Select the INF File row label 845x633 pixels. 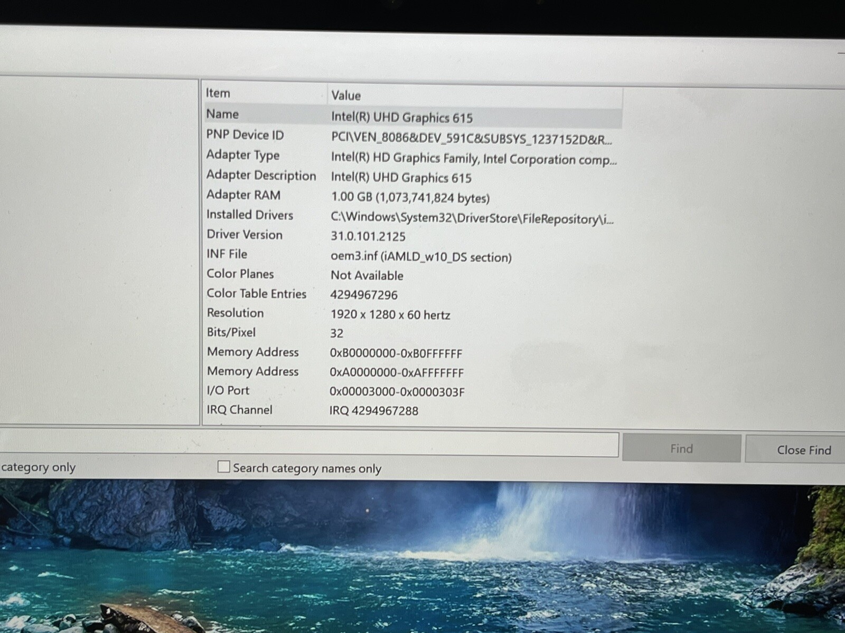point(227,254)
